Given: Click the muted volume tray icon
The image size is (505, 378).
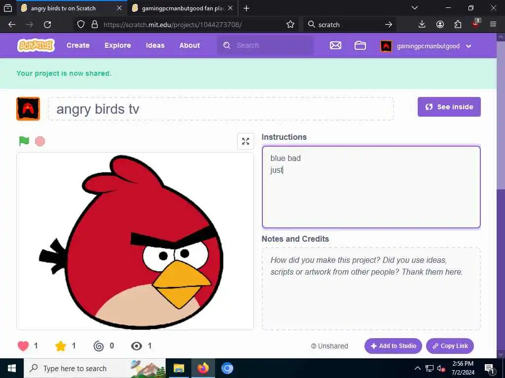Looking at the screenshot, I should pyautogui.click(x=441, y=368).
